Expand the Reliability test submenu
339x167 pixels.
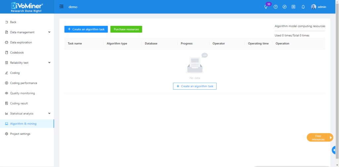[x=49, y=63]
